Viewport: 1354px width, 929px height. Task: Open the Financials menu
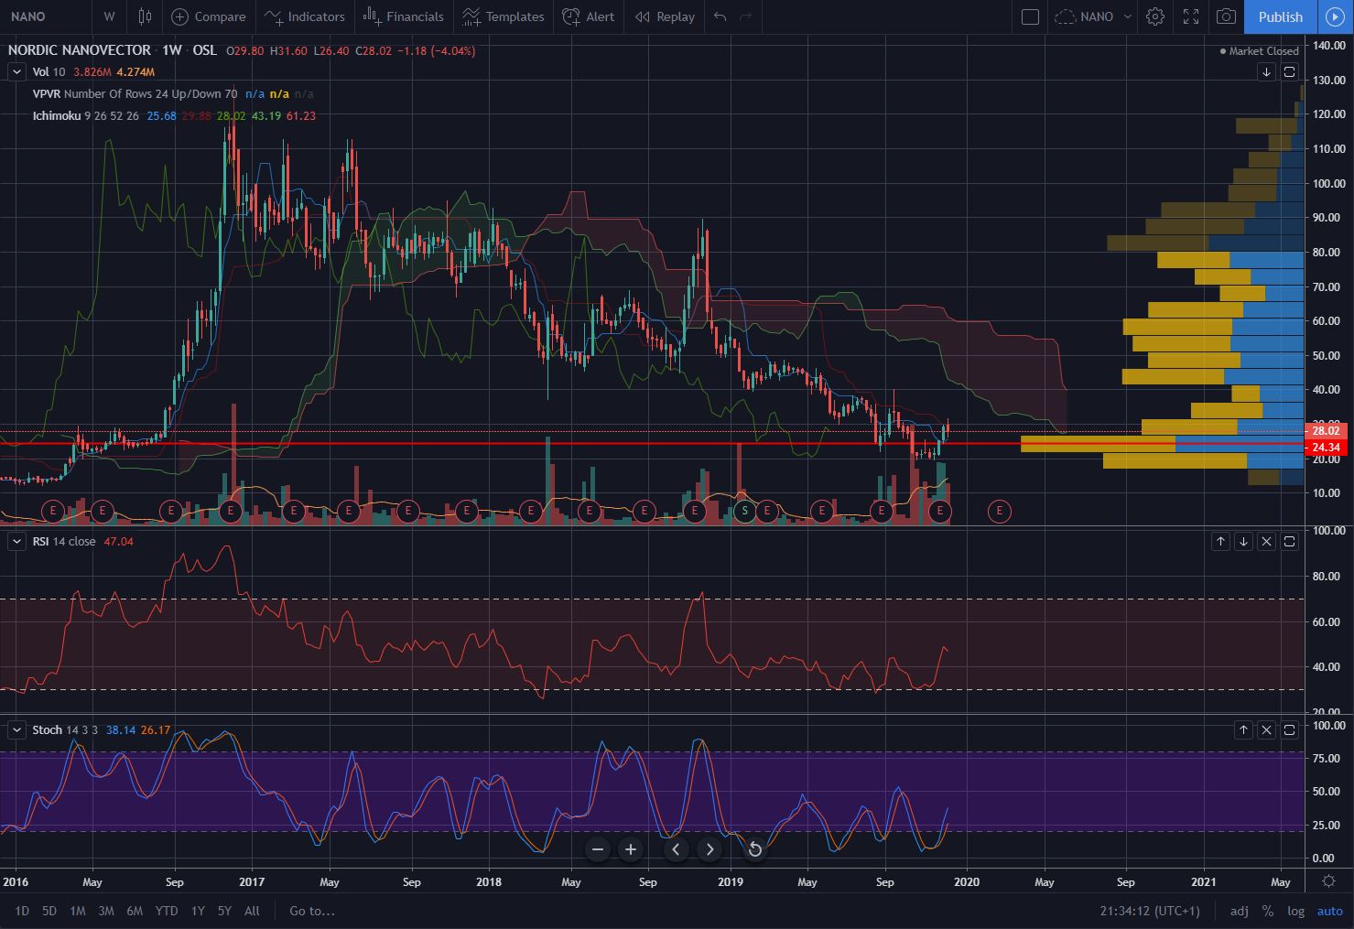403,16
